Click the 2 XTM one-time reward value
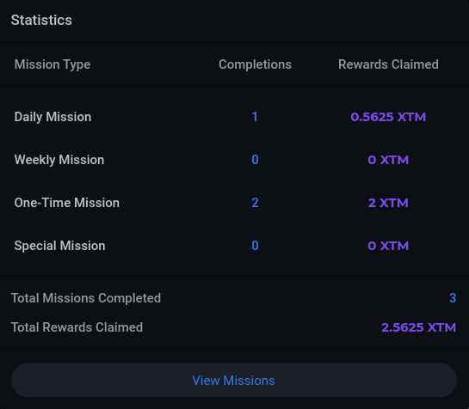 click(388, 203)
